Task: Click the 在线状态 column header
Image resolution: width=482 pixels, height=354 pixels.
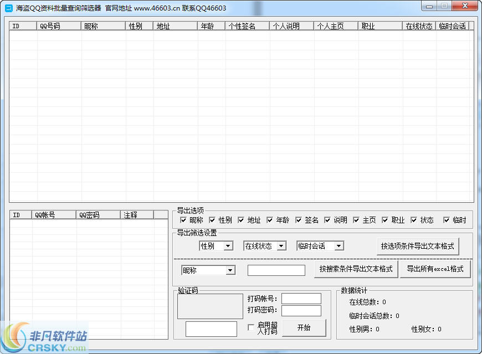Action: pyautogui.click(x=419, y=26)
